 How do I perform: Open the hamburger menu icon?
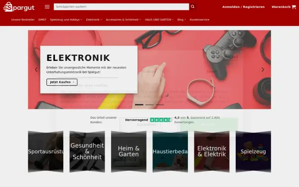[47, 7]
